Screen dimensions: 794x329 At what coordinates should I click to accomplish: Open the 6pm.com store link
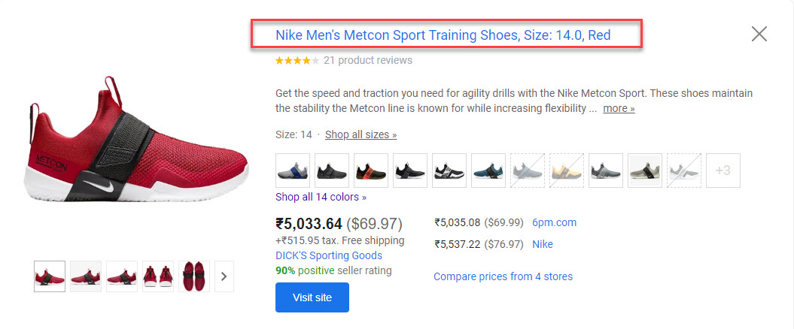tap(554, 222)
